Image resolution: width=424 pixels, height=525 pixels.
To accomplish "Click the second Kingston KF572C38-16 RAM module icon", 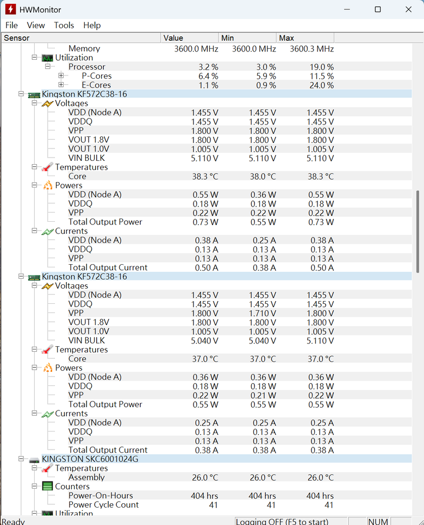I will (x=34, y=277).
